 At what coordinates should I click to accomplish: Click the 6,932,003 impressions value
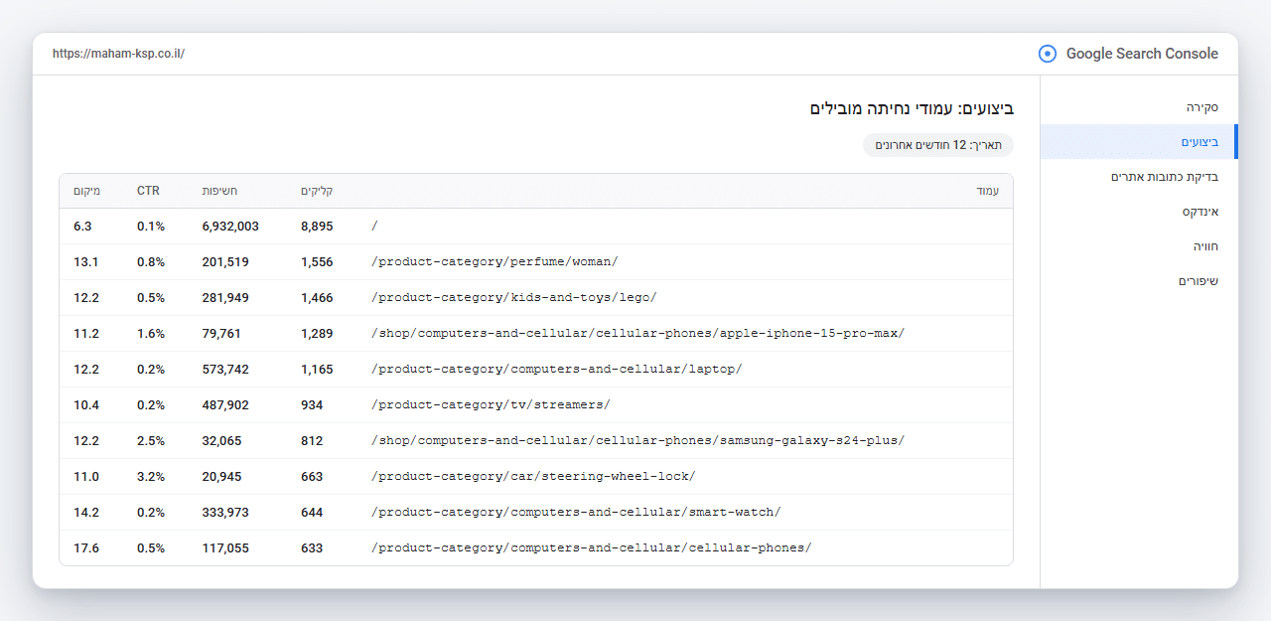tap(230, 227)
